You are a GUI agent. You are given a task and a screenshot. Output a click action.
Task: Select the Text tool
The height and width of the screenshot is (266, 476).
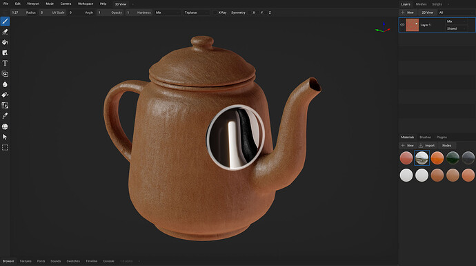(5, 64)
